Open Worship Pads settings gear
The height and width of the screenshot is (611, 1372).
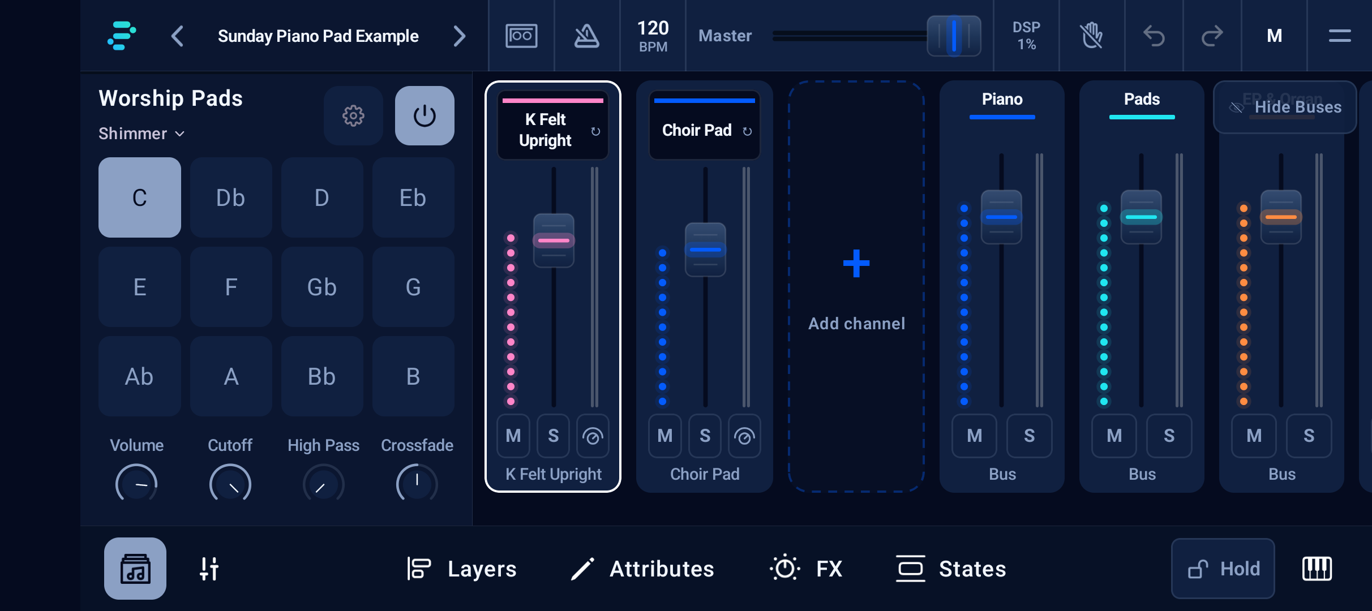[x=353, y=115]
